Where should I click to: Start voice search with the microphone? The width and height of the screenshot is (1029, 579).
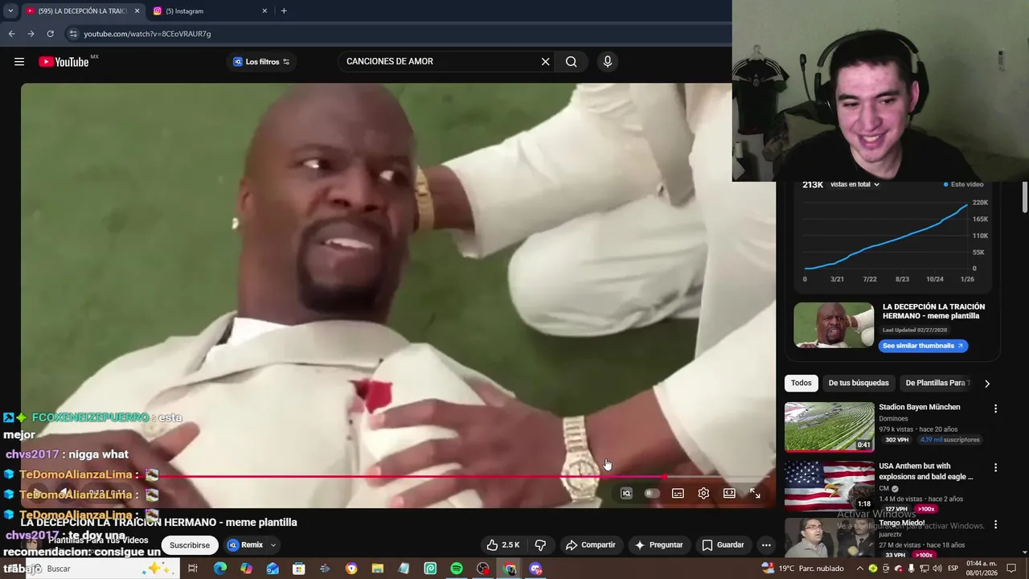(x=607, y=62)
